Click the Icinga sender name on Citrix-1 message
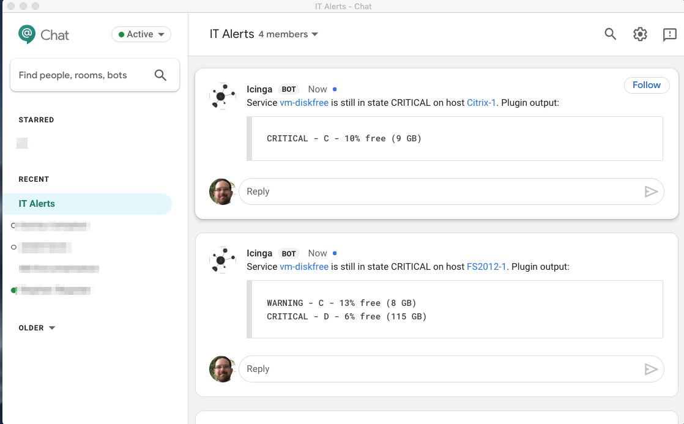 coord(259,89)
